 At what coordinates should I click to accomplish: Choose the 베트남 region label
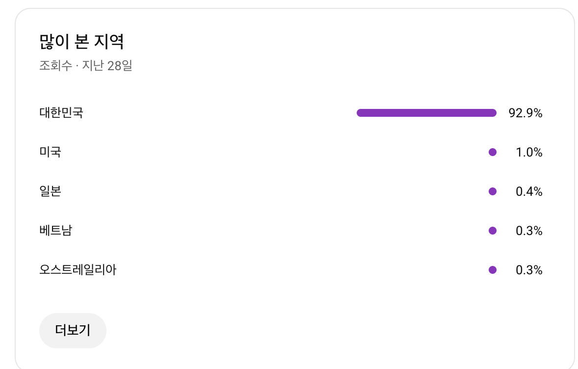[55, 231]
